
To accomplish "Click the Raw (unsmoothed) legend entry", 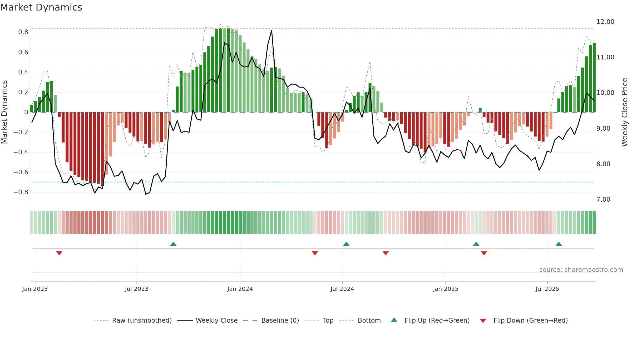I will click(132, 320).
